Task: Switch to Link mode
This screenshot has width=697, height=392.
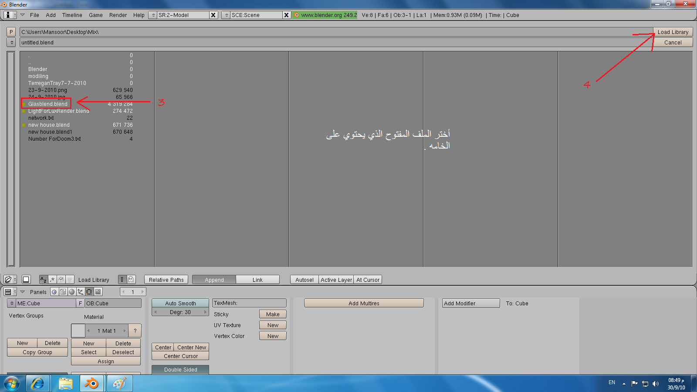Action: click(x=257, y=280)
